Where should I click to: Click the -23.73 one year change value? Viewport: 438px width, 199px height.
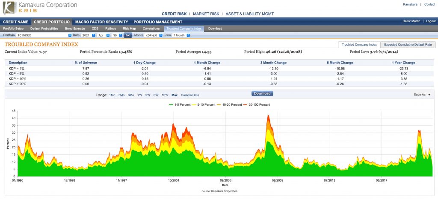pos(403,69)
